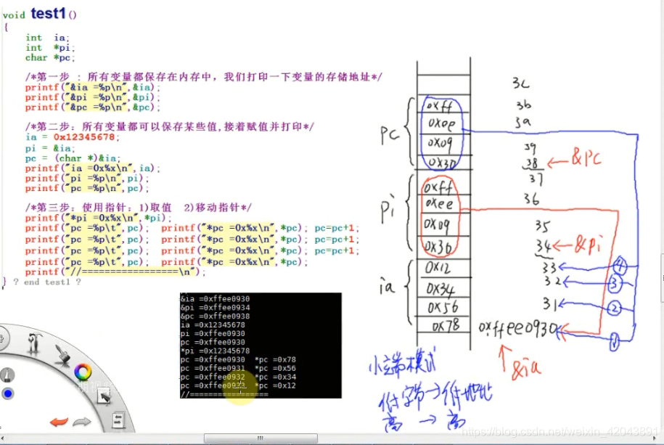Click terminal output '&pi =0xffee0934'
664x445 pixels.
point(215,307)
